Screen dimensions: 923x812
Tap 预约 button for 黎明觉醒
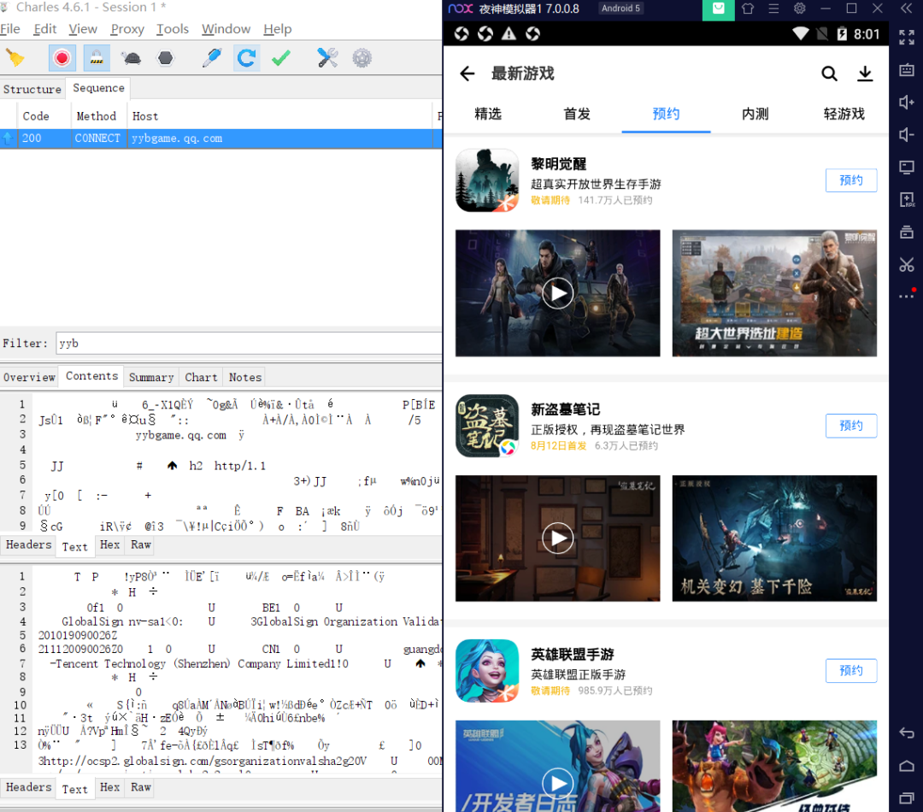(x=851, y=180)
